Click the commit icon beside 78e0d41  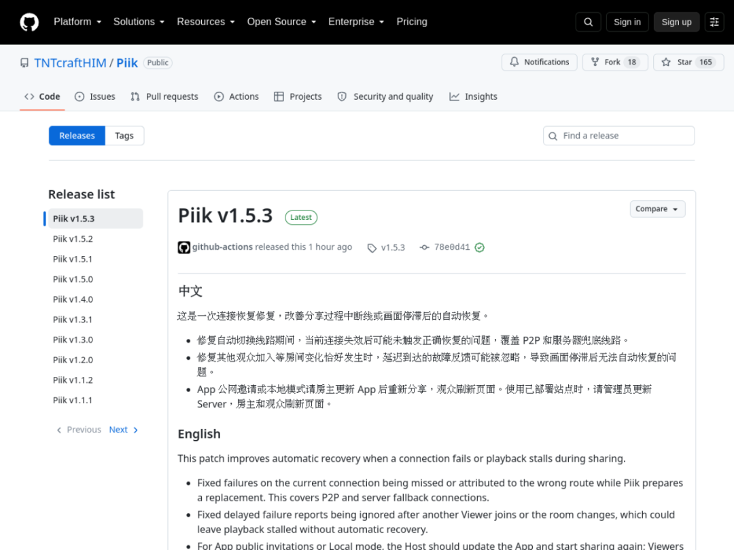425,247
